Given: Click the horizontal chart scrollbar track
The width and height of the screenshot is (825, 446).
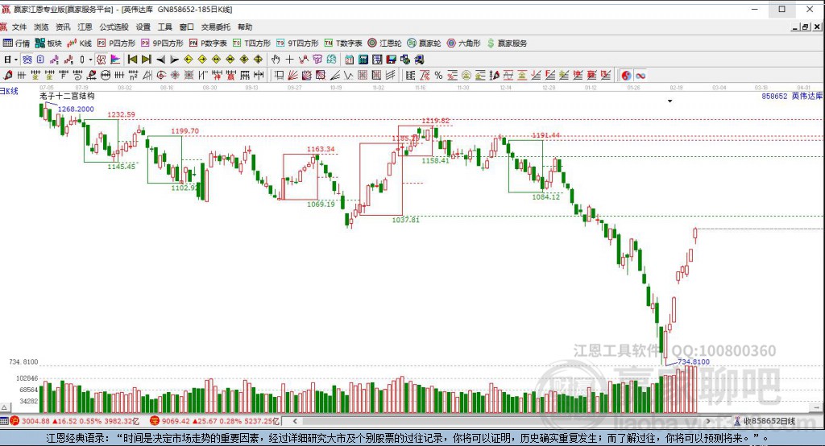Looking at the screenshot, I should 503,421.
